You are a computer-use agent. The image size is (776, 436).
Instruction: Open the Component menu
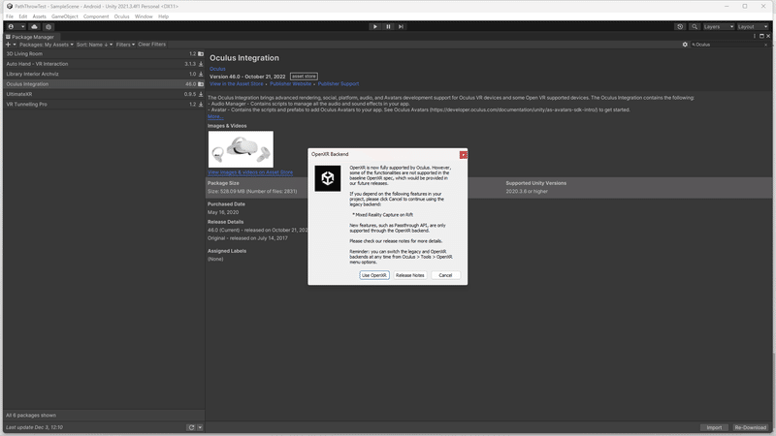[x=96, y=16]
